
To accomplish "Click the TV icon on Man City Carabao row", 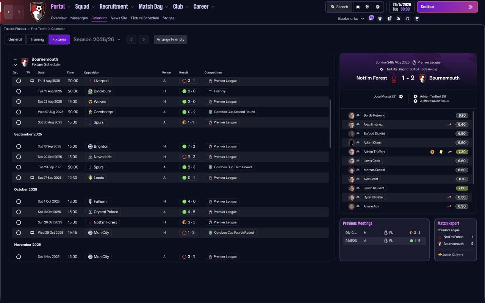I will click(32, 233).
